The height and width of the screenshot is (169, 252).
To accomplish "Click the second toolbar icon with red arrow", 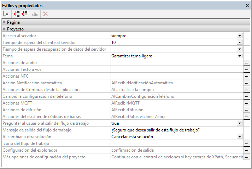I will coord(16,14).
